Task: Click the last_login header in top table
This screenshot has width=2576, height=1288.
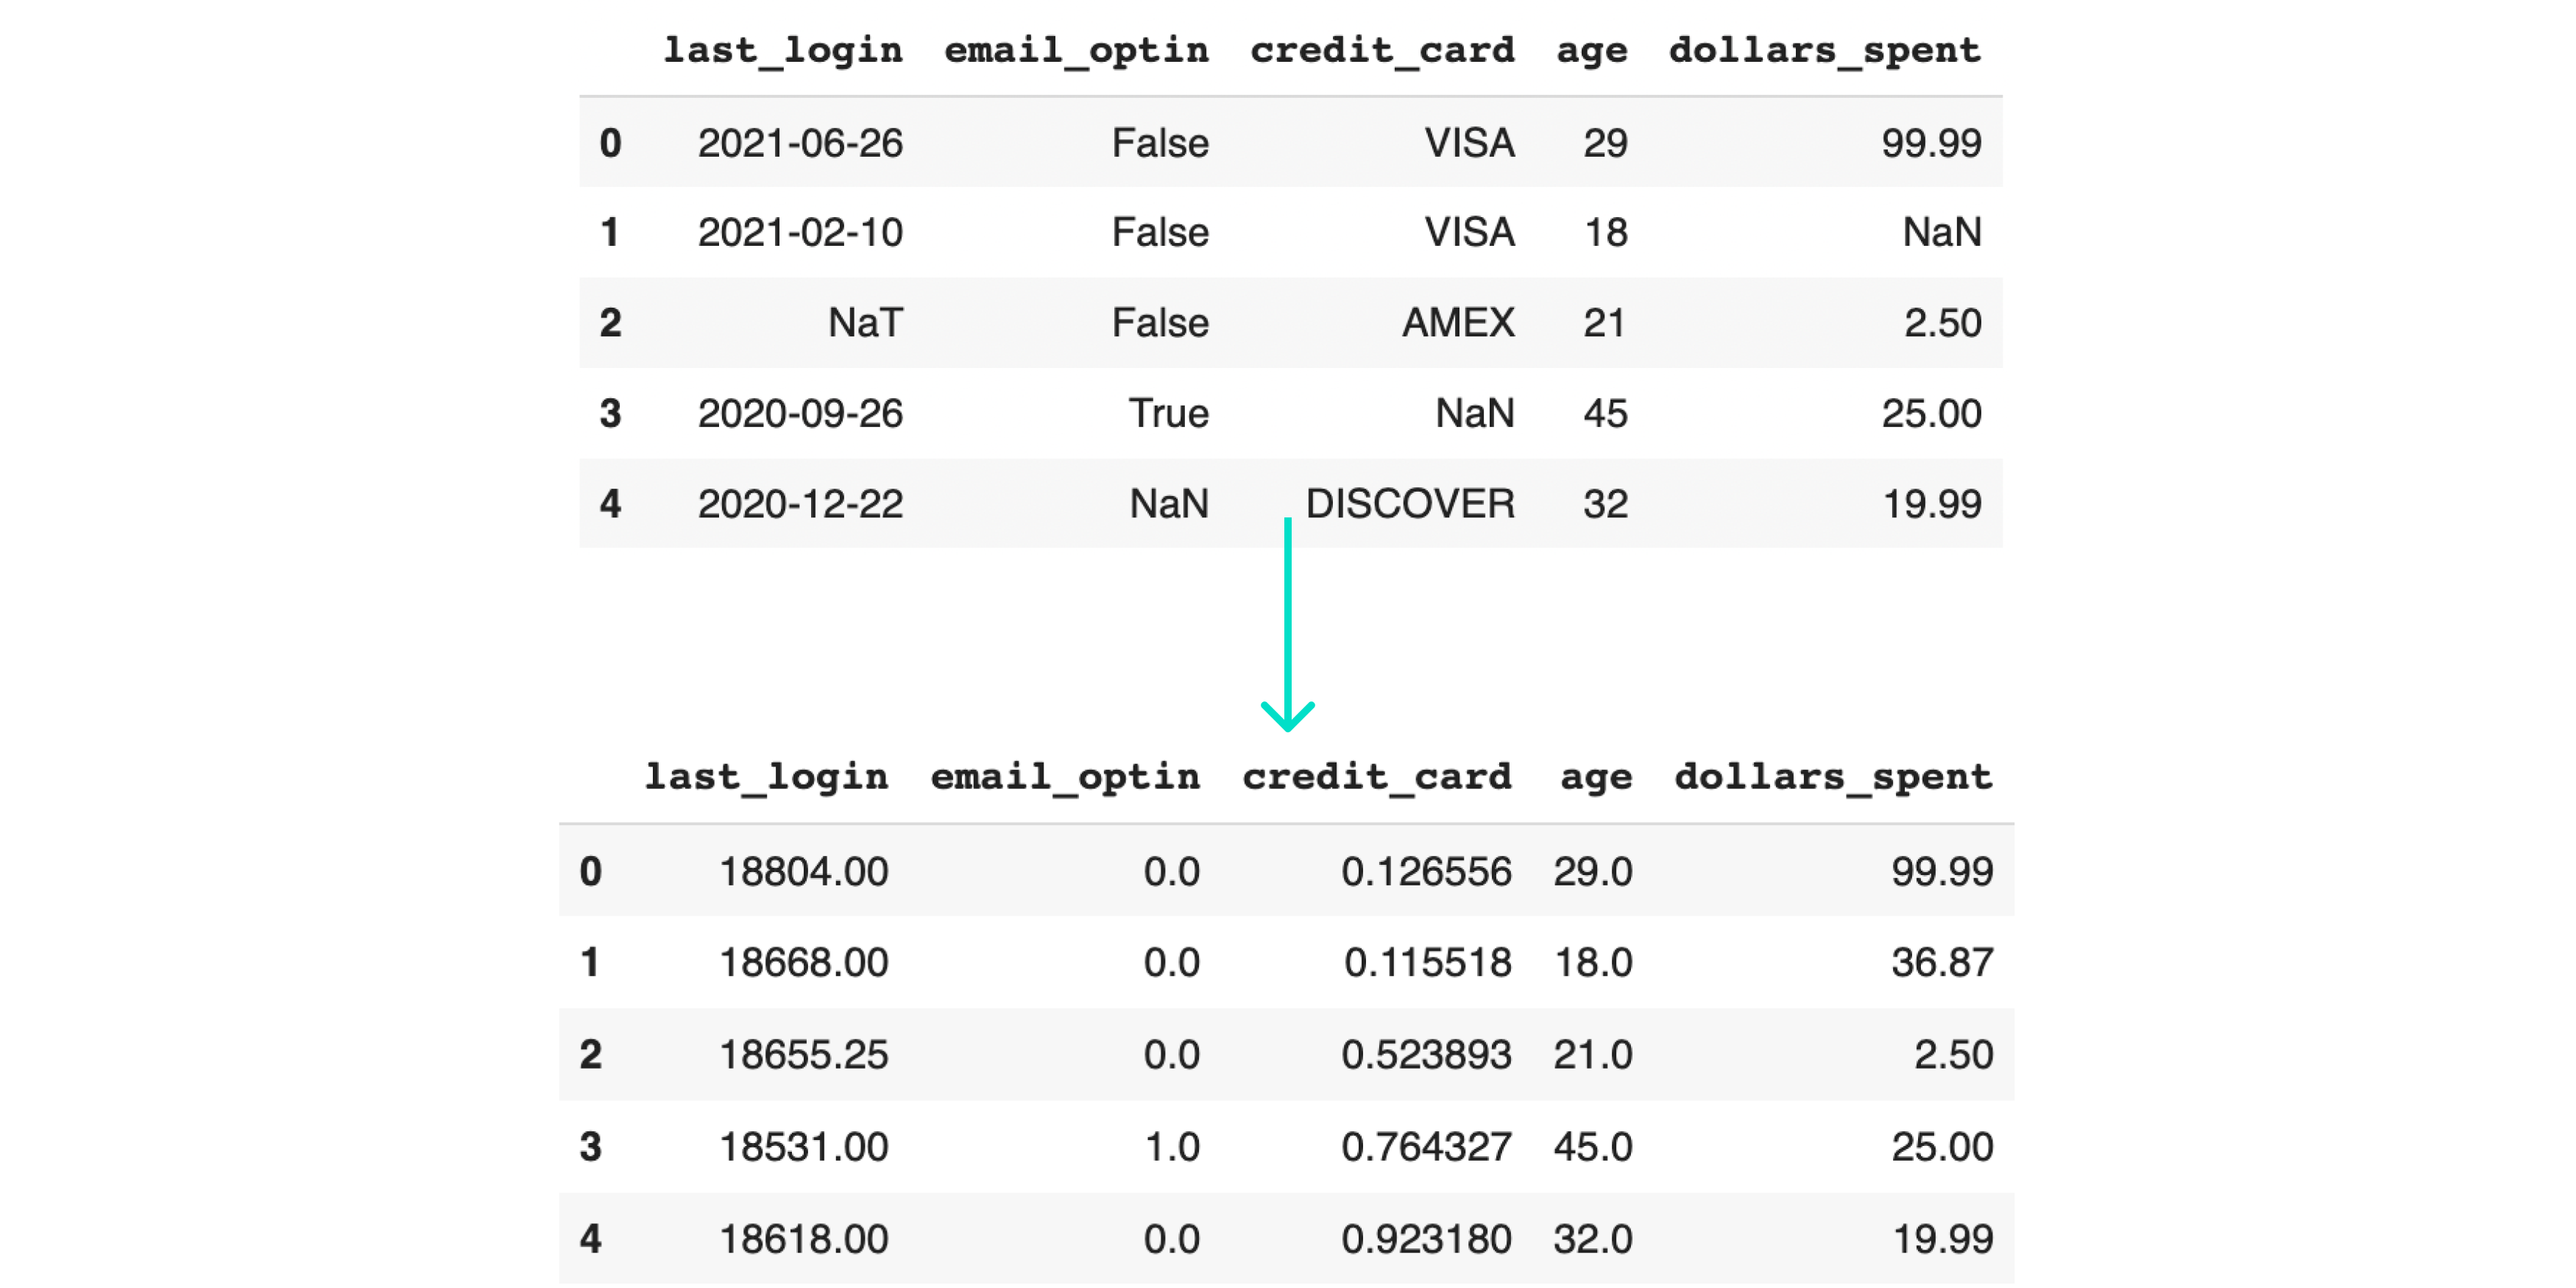Action: pos(782,50)
